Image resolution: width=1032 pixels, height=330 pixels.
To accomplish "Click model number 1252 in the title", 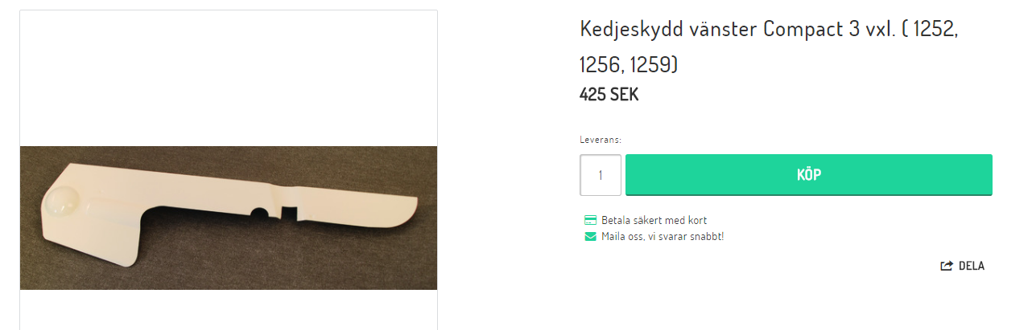I will pos(932,30).
